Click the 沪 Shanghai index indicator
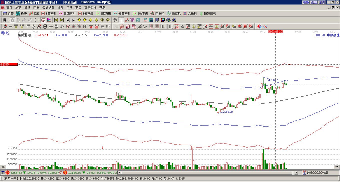Screen dimensions: 340x182 point(7,172)
